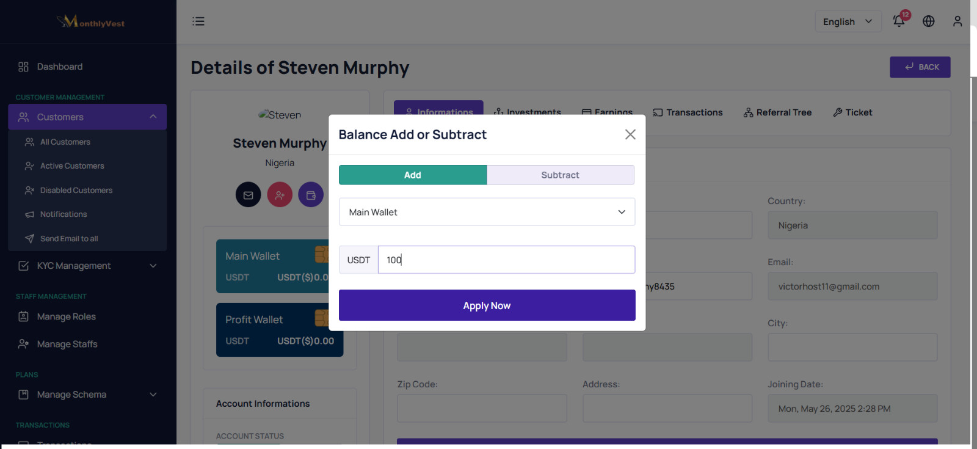
Task: Close the Balance Add or Subtract dialog
Action: (630, 134)
